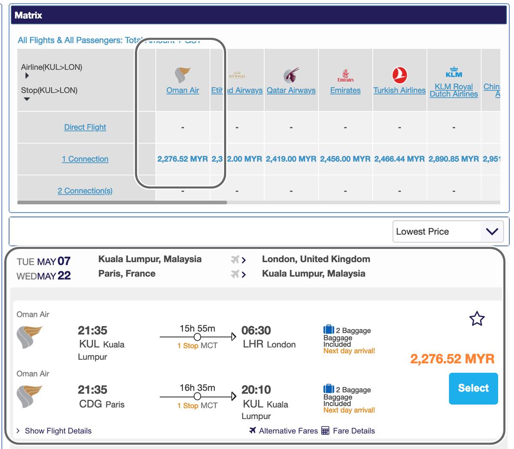Select the 2,466.44 MYR Turkish Airlines fare
This screenshot has height=449, width=514.
point(400,159)
